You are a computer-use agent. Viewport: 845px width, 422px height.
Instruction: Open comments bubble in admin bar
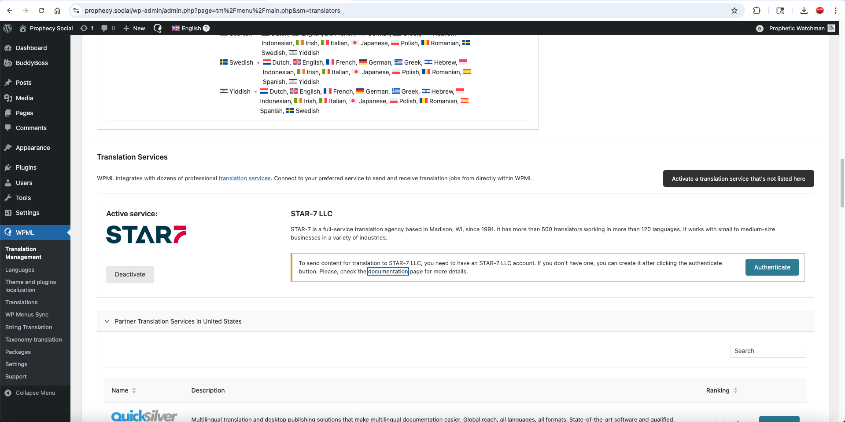tap(108, 28)
